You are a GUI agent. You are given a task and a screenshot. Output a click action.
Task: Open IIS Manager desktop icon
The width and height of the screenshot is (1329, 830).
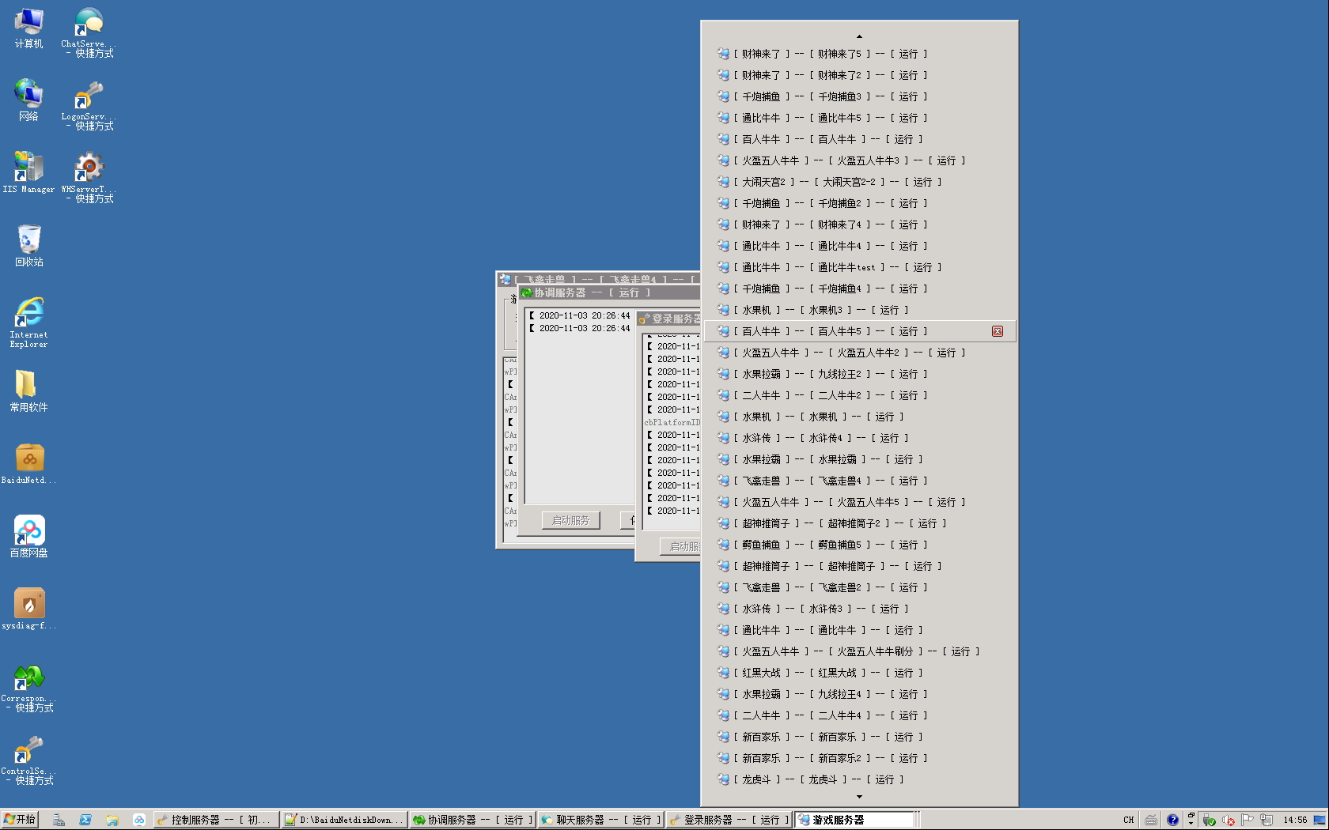[28, 173]
